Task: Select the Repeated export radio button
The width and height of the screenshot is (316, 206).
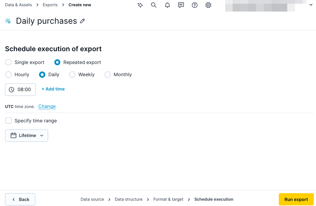Action: point(57,62)
